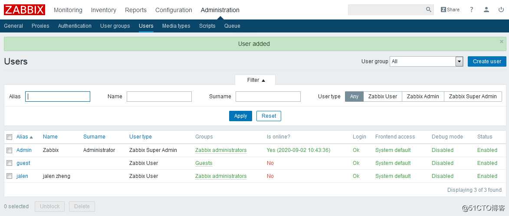Click Displaying 3 of 3 found text

474,190
